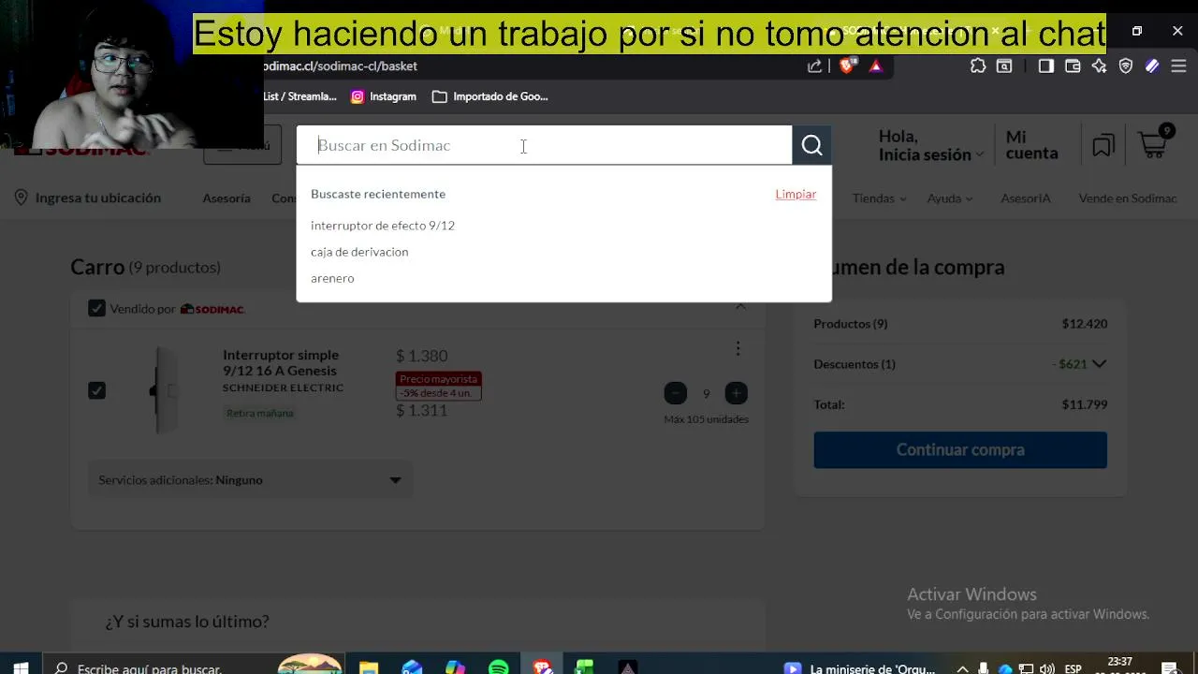Toggle the Interruptor simple product checkbox
Image resolution: width=1198 pixels, height=674 pixels.
tap(96, 390)
